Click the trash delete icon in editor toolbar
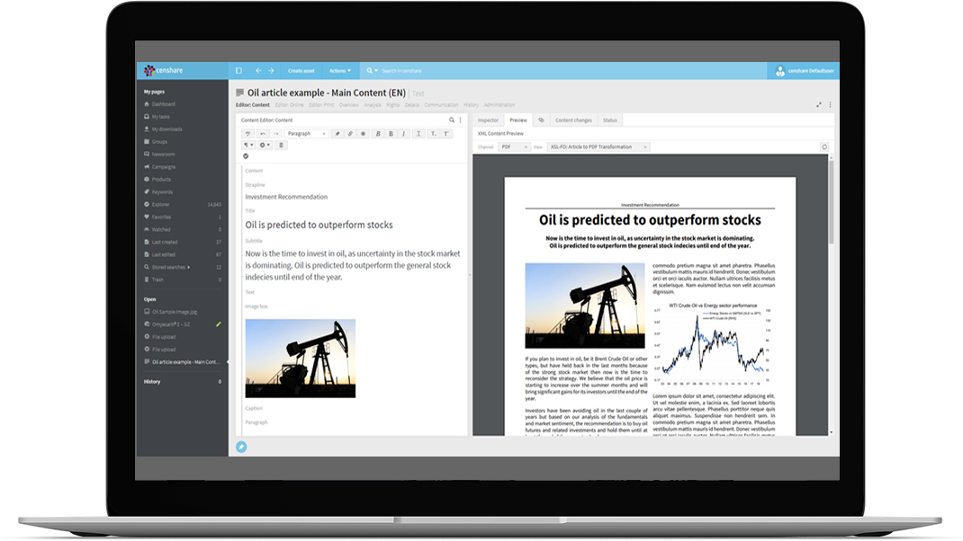Viewport: 963px width, 541px height. pos(281,145)
